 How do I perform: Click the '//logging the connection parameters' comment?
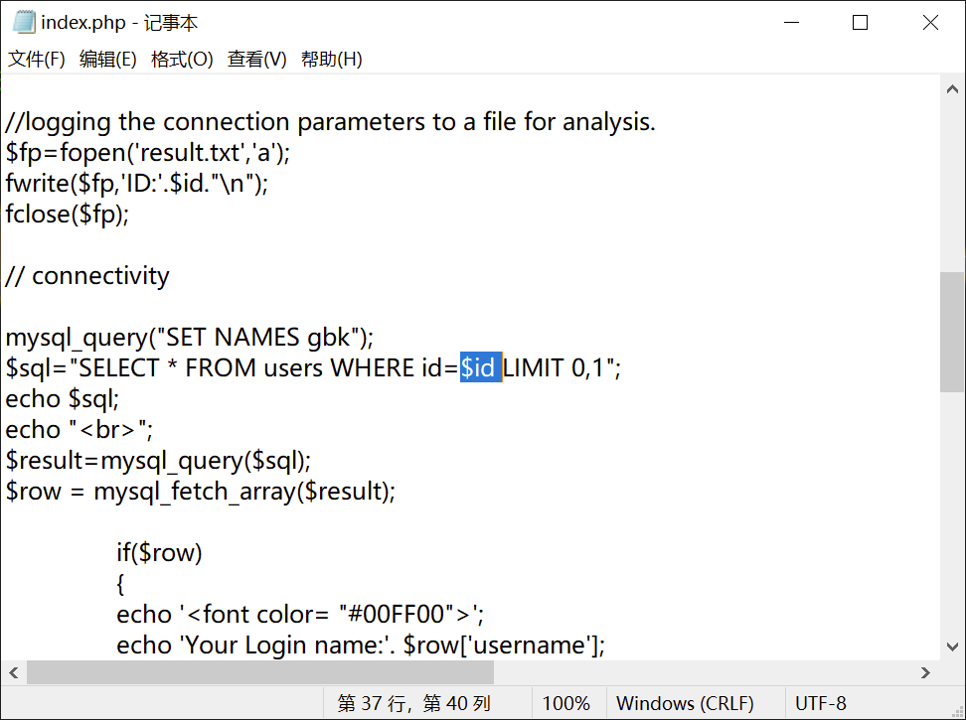pos(330,122)
